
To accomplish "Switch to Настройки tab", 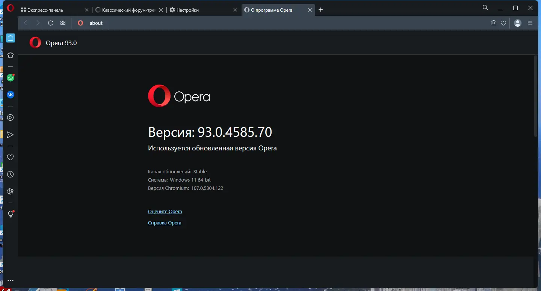I will (x=203, y=10).
